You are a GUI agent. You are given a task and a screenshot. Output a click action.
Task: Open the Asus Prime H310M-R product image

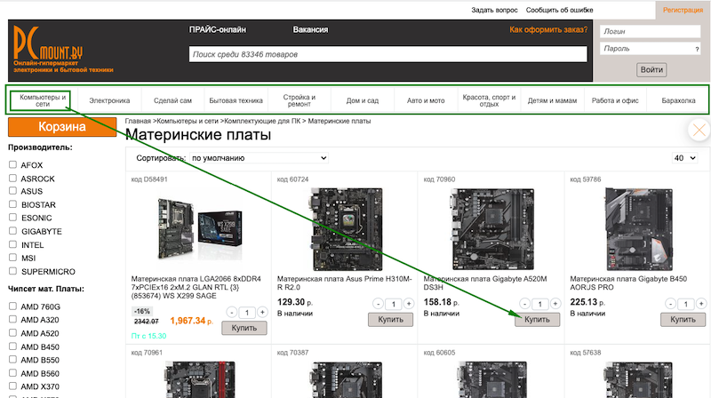(348, 229)
